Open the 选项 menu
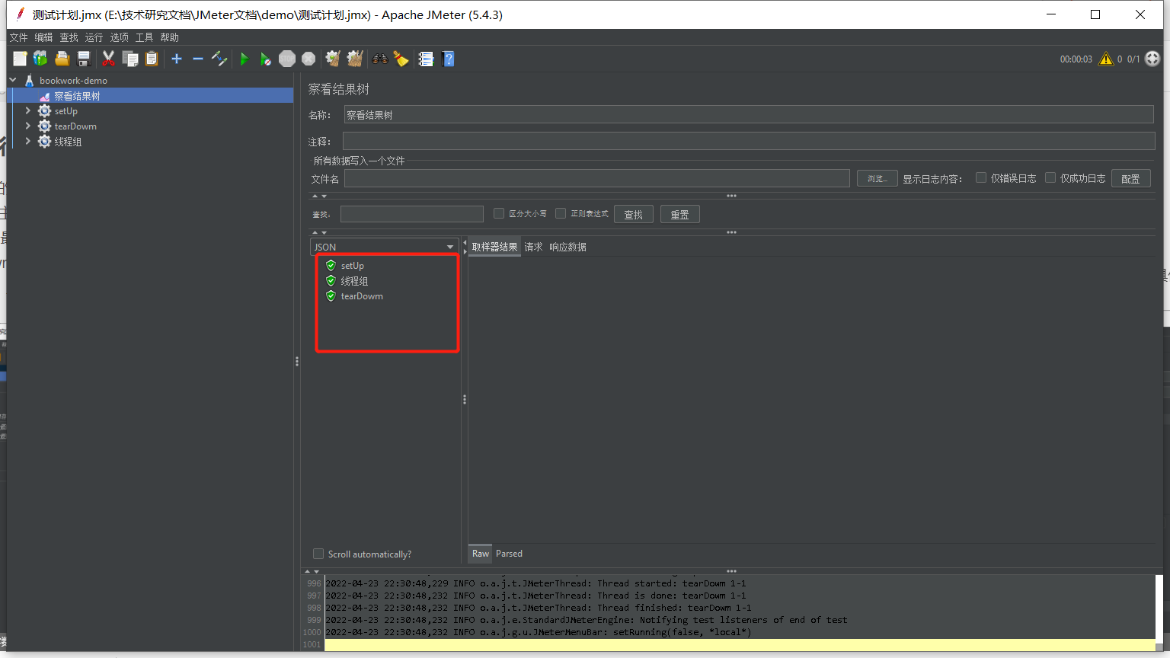 coord(119,37)
